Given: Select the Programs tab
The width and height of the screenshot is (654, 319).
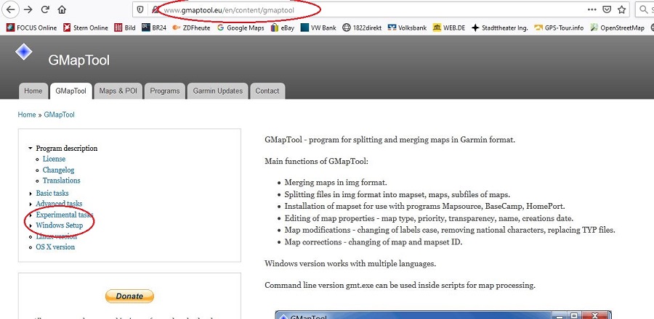Looking at the screenshot, I should (x=165, y=91).
